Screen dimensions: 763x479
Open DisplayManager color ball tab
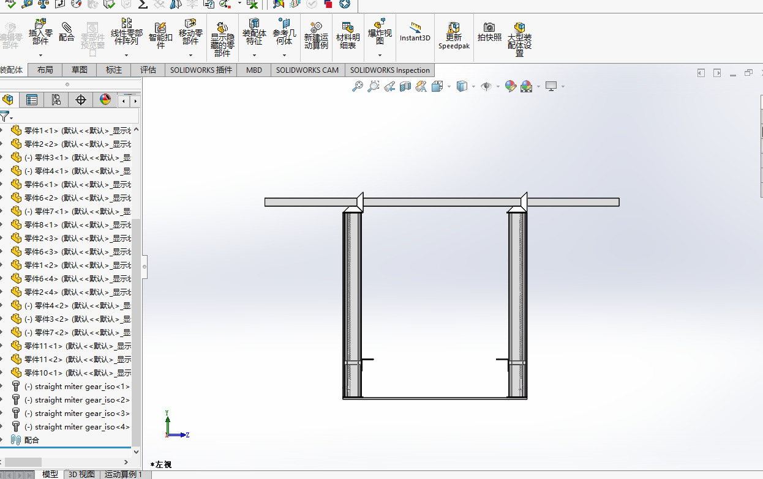tap(105, 100)
